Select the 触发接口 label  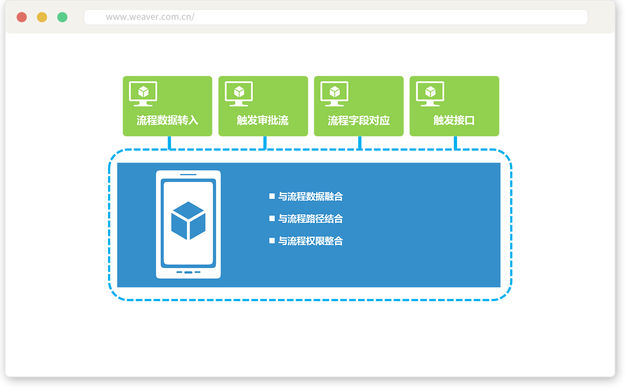click(x=454, y=120)
